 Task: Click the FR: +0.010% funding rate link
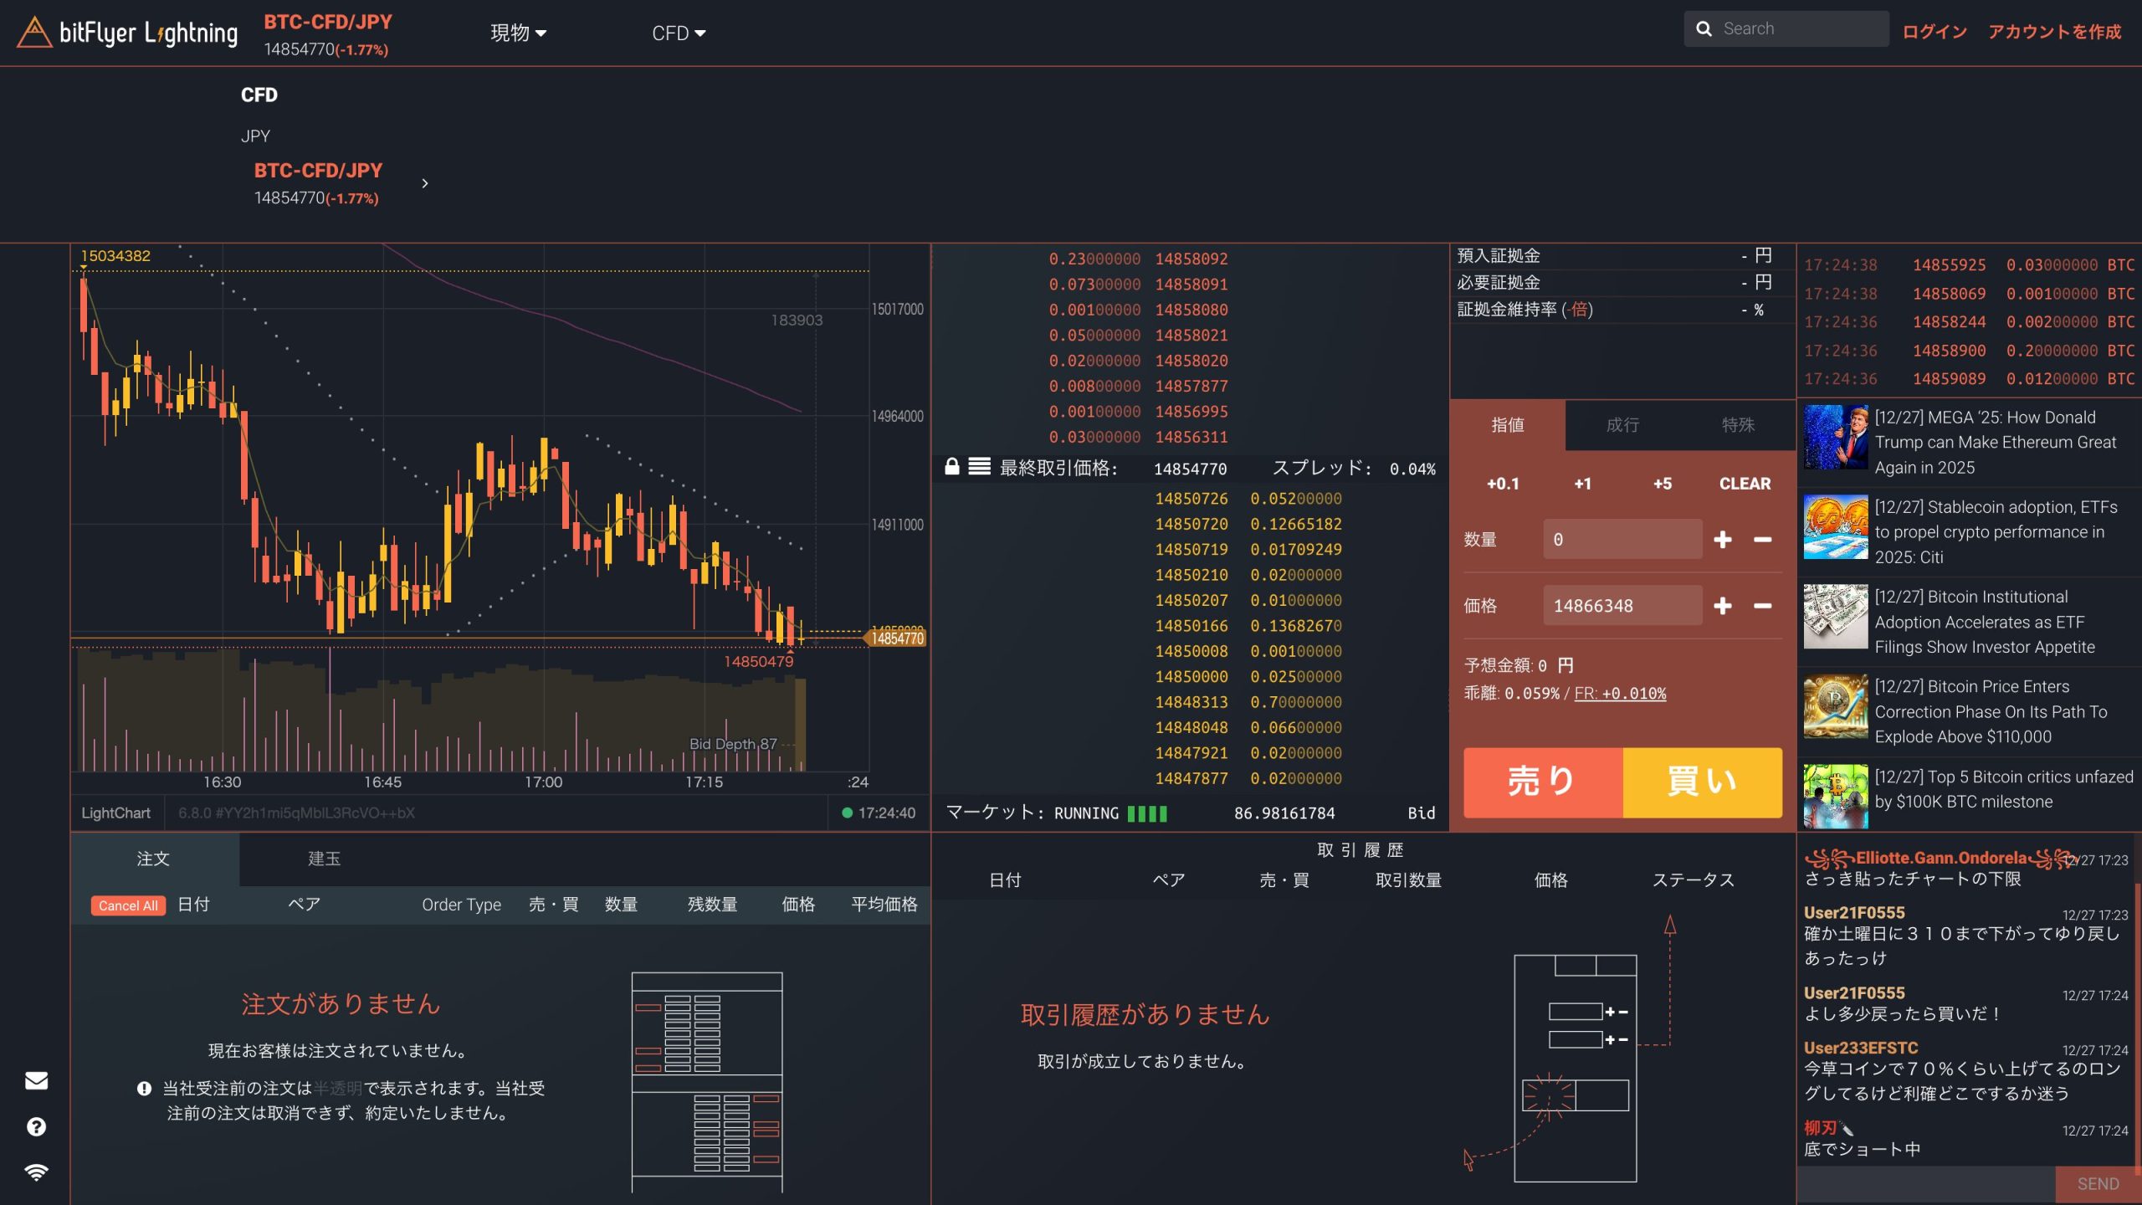click(1620, 694)
